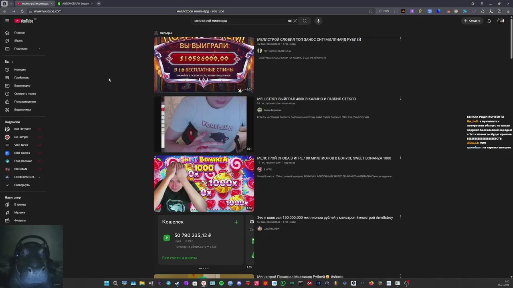Clear the search query with the X icon
Screen dimensions: 513x288
pyautogui.click(x=295, y=21)
